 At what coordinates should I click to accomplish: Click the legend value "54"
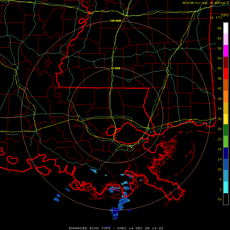220,58
